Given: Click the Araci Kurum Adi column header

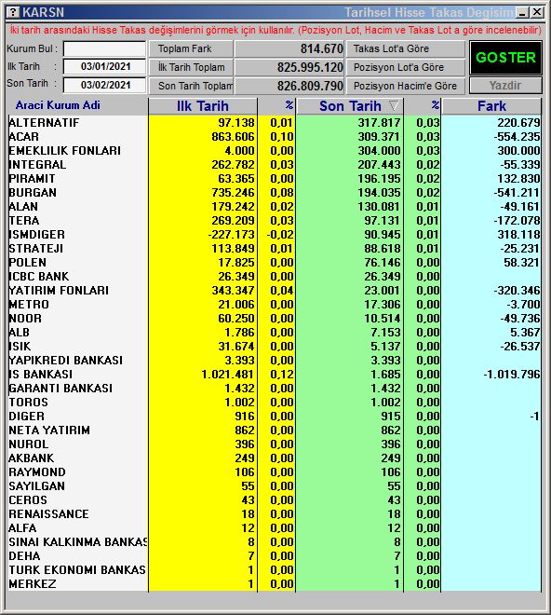Looking at the screenshot, I should [x=58, y=105].
